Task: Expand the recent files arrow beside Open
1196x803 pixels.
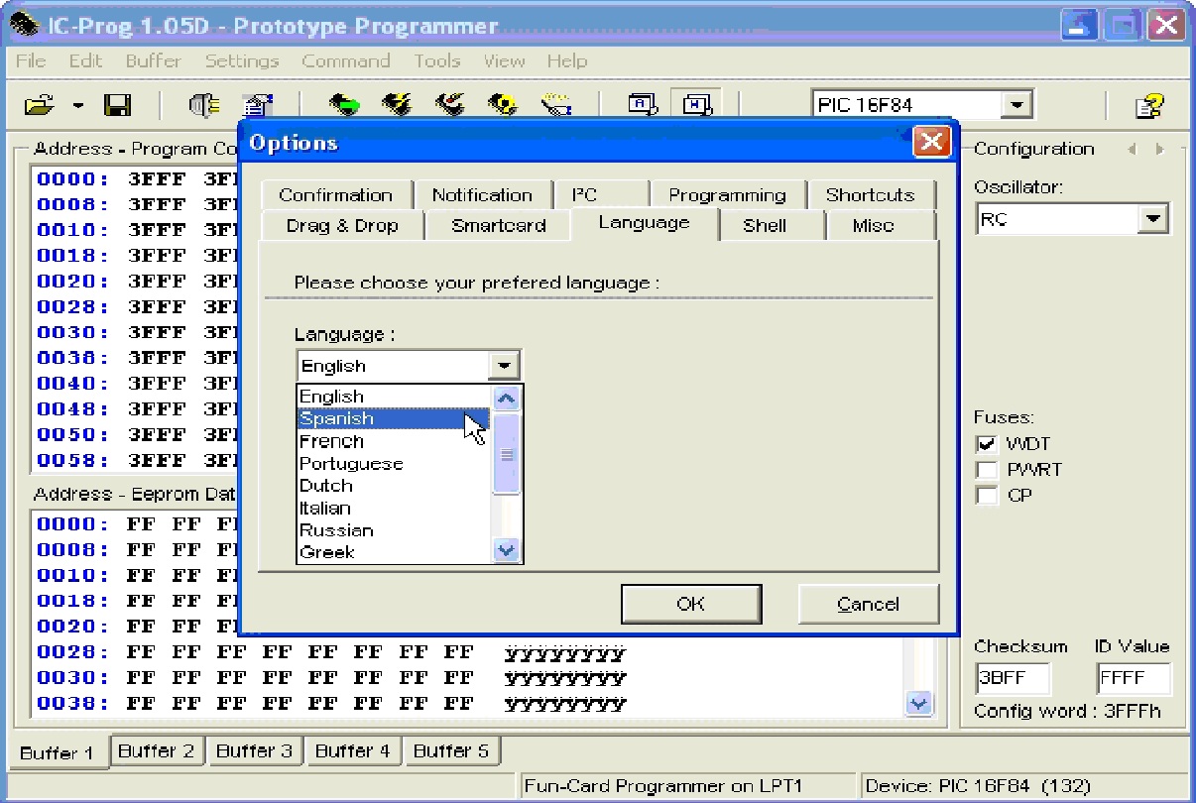Action: coord(78,104)
